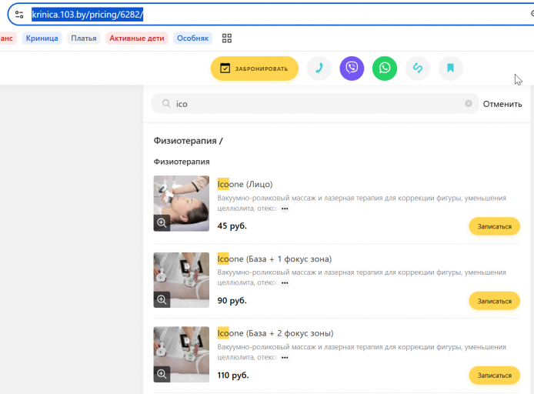534x394 pixels.
Task: Select the 45 руб. price
Action: (x=232, y=226)
